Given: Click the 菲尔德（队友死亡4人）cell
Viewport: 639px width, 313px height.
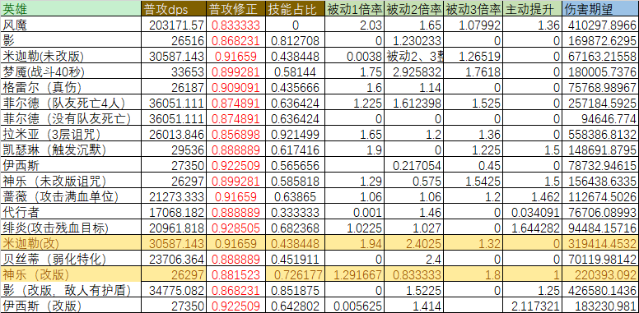Looking at the screenshot, I should tap(71, 104).
